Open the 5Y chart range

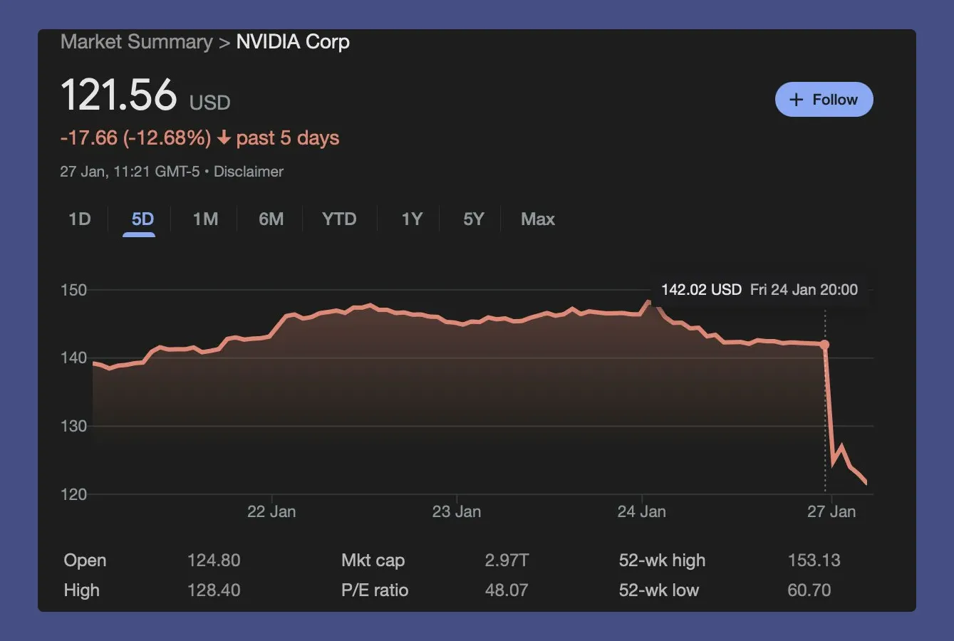[474, 219]
